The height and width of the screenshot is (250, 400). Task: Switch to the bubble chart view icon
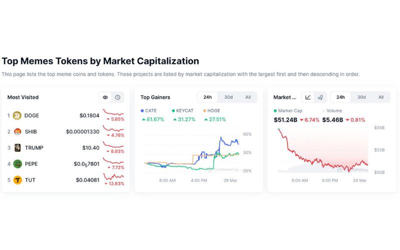coord(320,97)
